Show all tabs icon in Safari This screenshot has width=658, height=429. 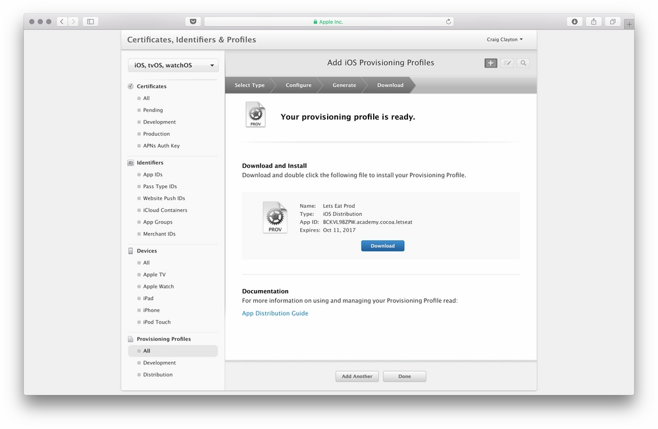click(613, 22)
